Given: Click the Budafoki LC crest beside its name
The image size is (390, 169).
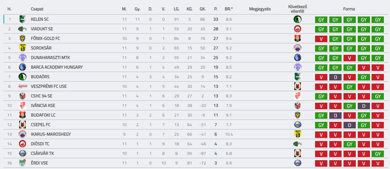Looking at the screenshot, I should tap(22, 115).
